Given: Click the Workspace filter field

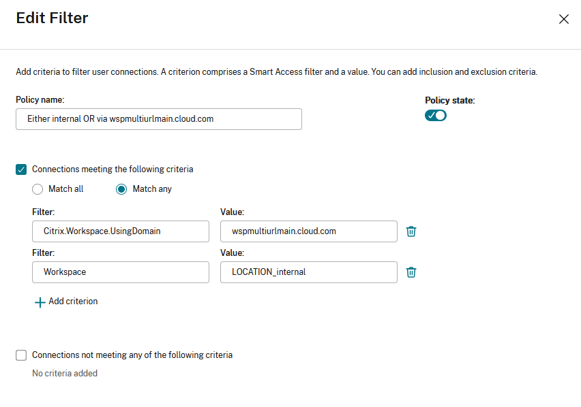Looking at the screenshot, I should coord(121,272).
